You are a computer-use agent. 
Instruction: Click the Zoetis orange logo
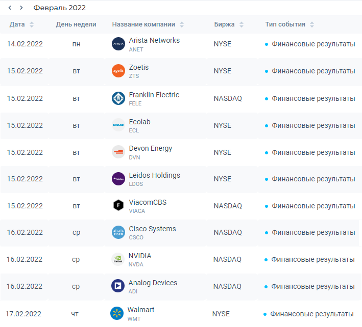[x=118, y=71]
